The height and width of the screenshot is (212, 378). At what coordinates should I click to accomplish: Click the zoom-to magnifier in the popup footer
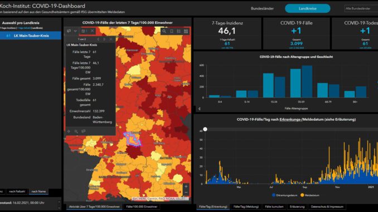coord(76,131)
